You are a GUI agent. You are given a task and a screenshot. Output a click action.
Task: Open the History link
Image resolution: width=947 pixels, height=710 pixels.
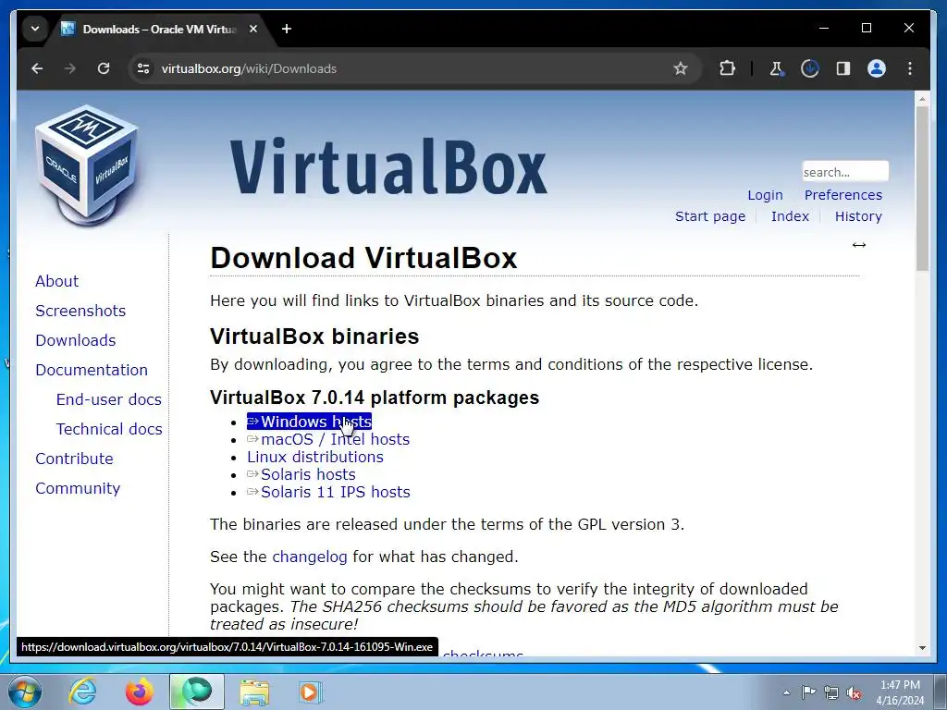pyautogui.click(x=858, y=216)
